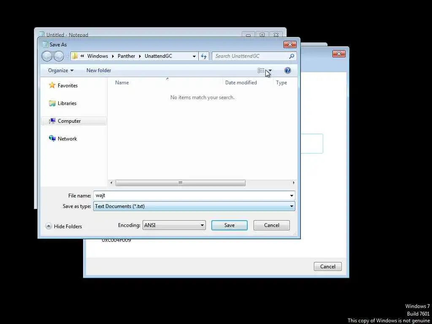The width and height of the screenshot is (432, 324).
Task: Click the Search UnattendGC box
Action: click(x=254, y=56)
